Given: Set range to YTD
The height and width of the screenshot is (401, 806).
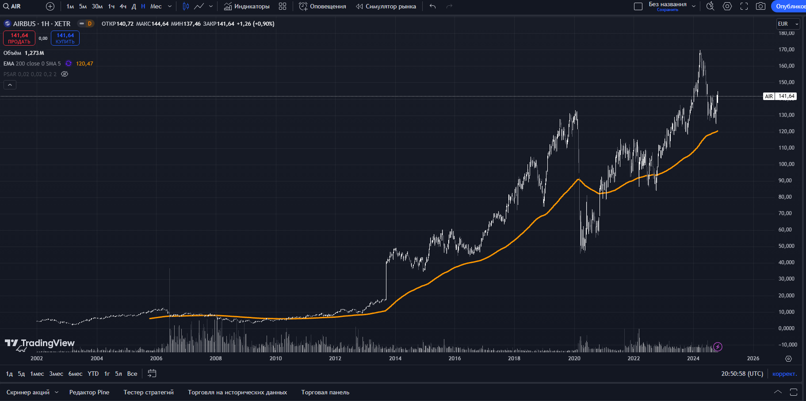Looking at the screenshot, I should pos(93,374).
